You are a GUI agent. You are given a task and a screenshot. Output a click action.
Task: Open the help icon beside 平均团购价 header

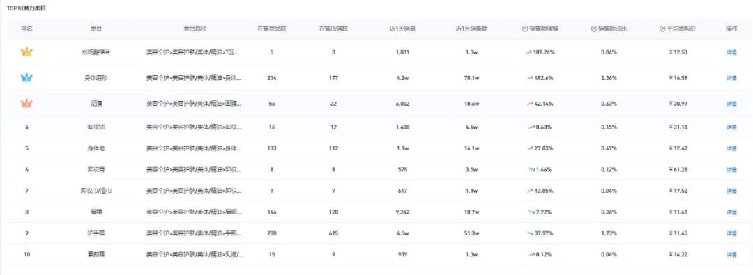[663, 29]
